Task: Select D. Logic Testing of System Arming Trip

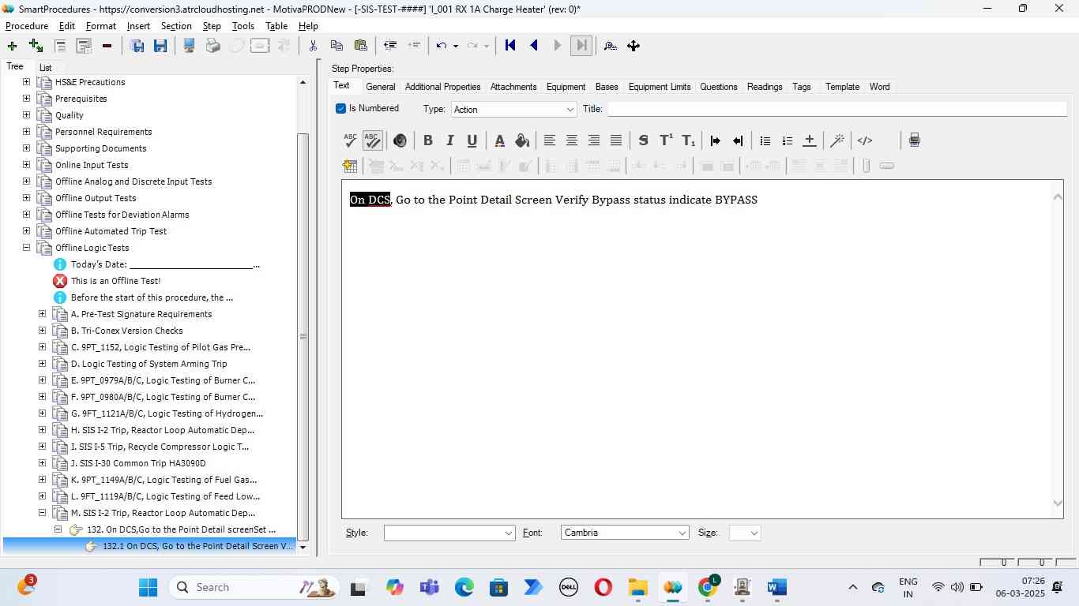Action: click(x=149, y=364)
